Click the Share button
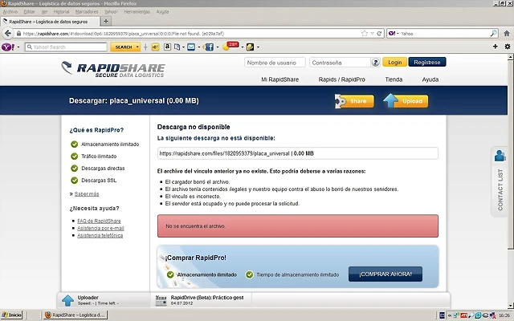The width and height of the screenshot is (514, 321). tap(354, 101)
